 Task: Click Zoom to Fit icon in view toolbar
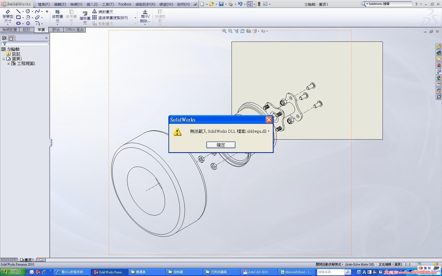pos(224,31)
